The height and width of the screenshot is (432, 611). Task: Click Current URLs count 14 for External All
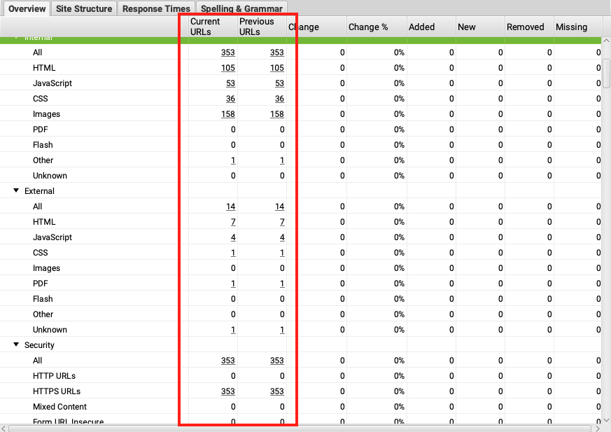230,207
